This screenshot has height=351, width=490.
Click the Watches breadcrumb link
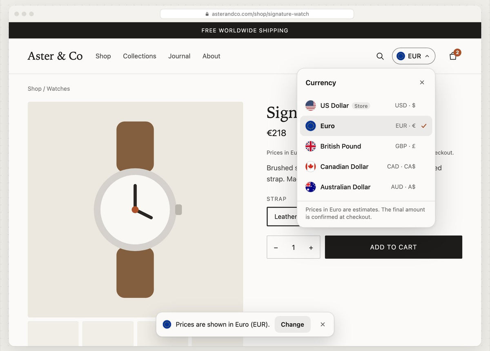click(x=58, y=89)
